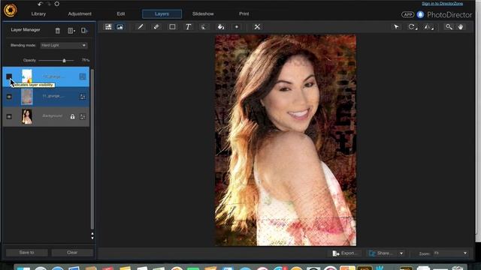
Task: Click the Clear button
Action: coord(72,253)
